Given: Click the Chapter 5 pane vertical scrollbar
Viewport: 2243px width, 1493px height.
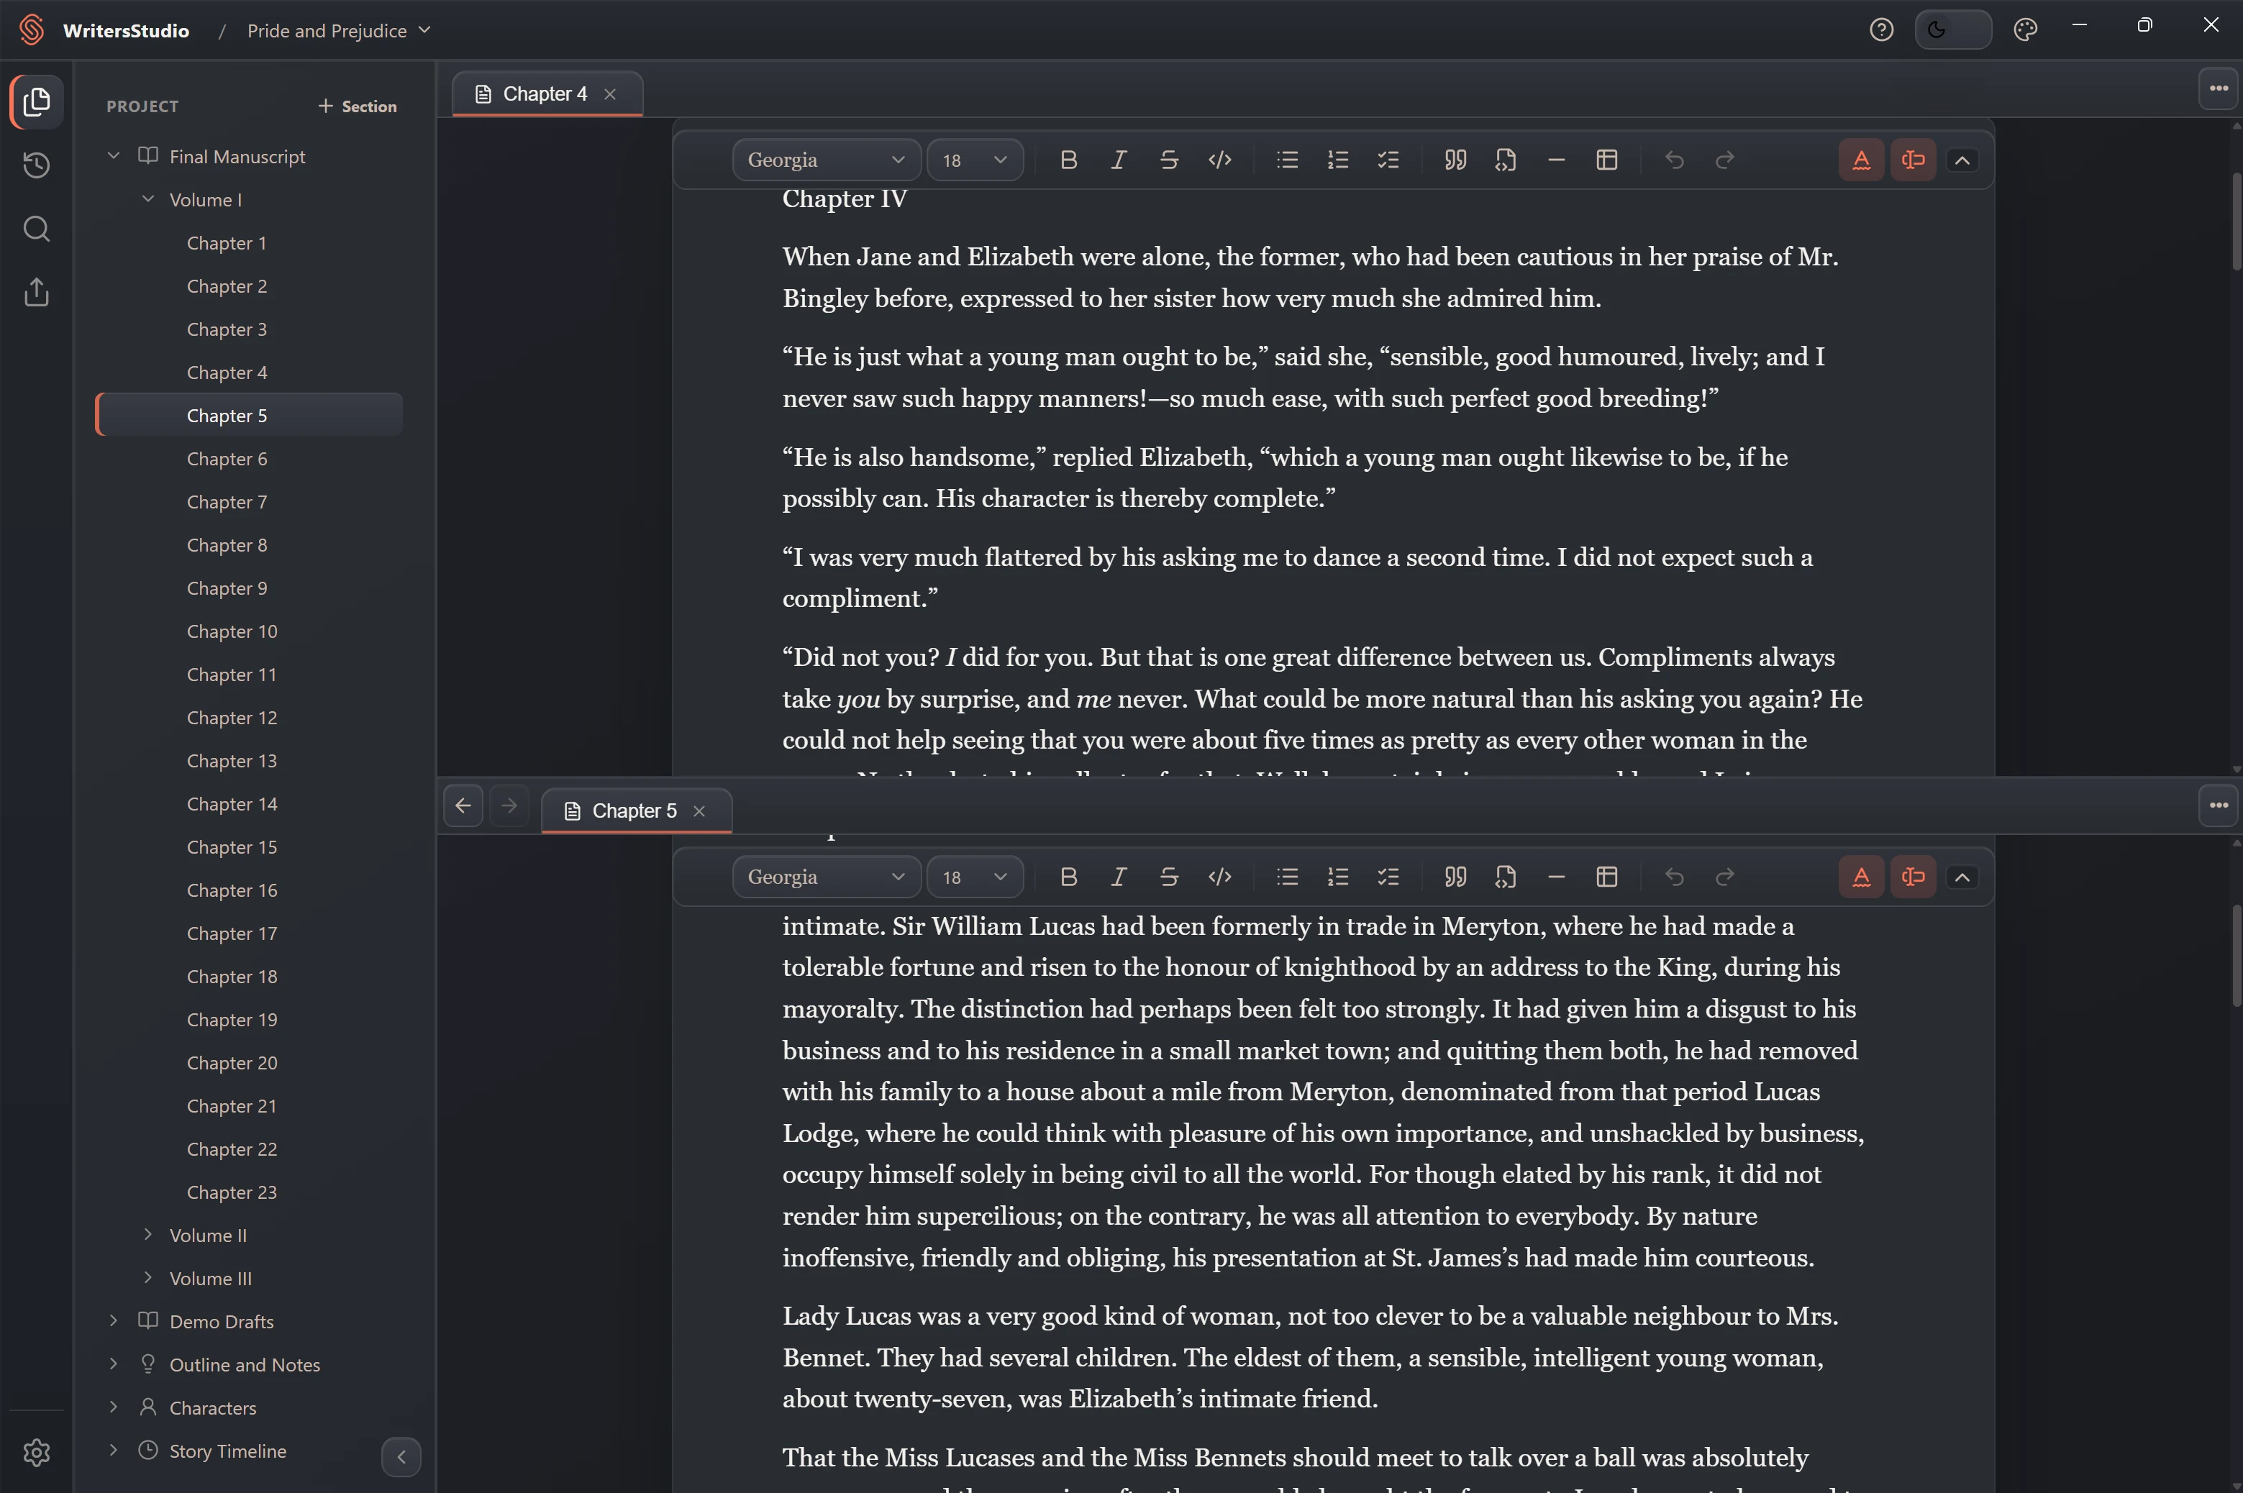Looking at the screenshot, I should 2235,955.
